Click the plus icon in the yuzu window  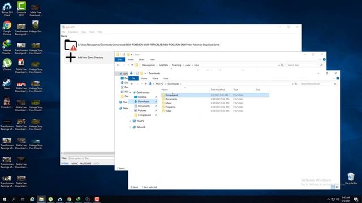pos(71,58)
